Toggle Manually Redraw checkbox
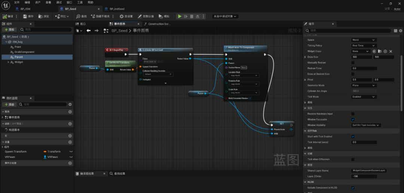 pyautogui.click(x=353, y=63)
